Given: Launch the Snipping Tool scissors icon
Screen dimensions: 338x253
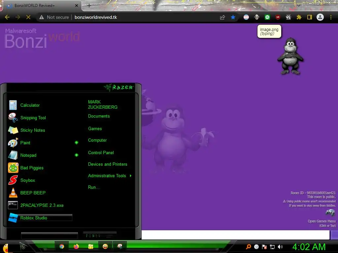Looking at the screenshot, I should [13, 118].
